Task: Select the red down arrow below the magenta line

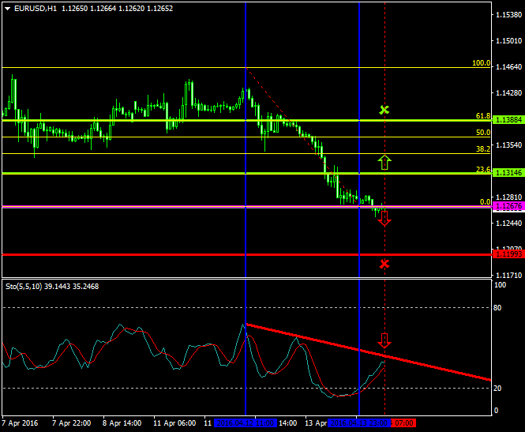Action: [x=384, y=219]
